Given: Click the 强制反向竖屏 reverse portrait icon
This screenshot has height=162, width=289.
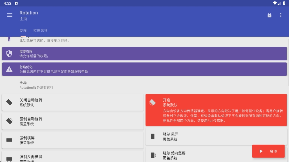Looking at the screenshot, I should tap(153, 155).
